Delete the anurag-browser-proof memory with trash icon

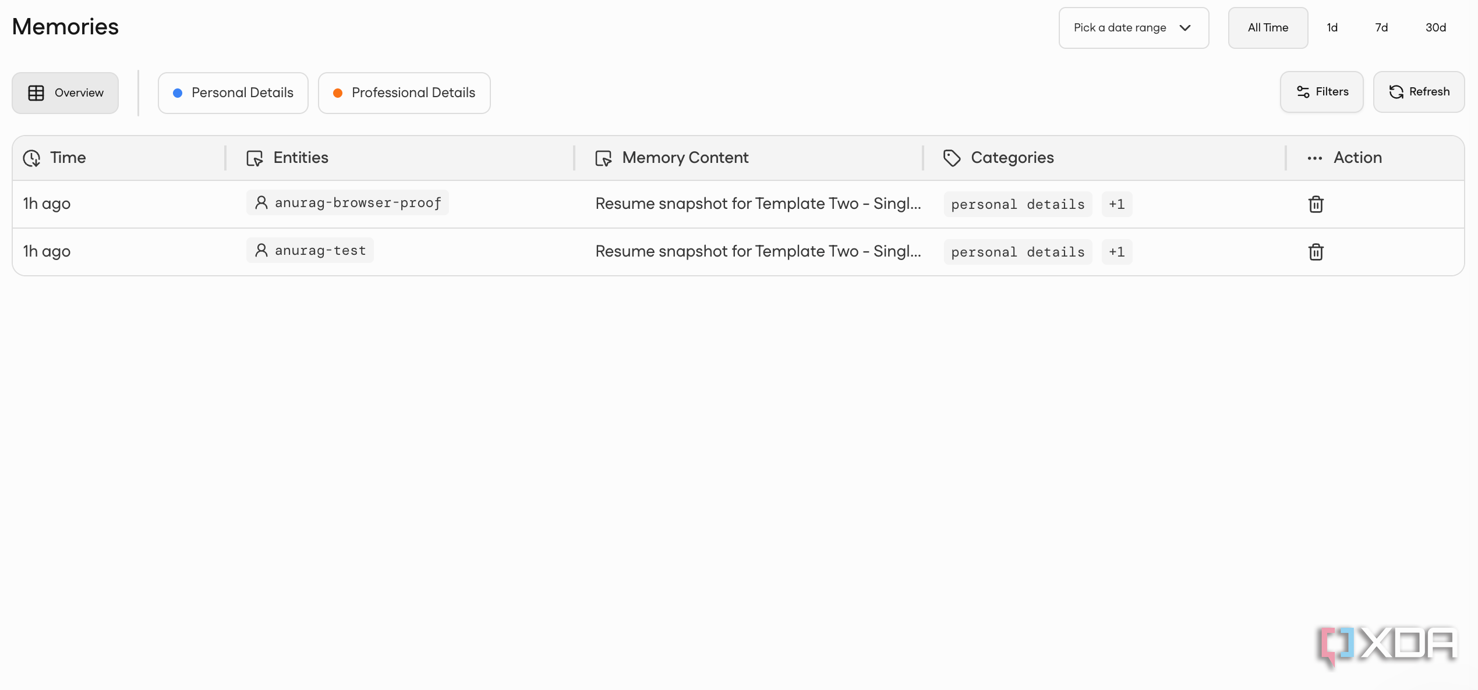click(x=1316, y=204)
